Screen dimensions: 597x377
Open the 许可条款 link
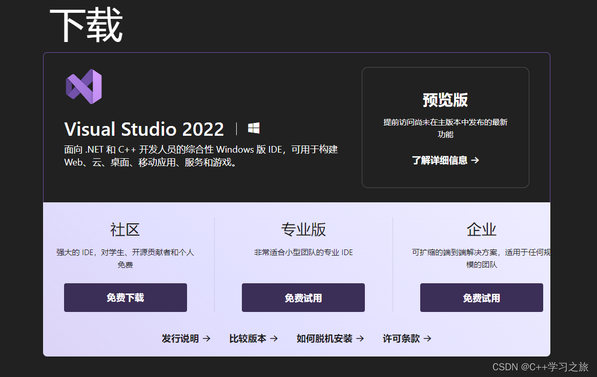(407, 338)
